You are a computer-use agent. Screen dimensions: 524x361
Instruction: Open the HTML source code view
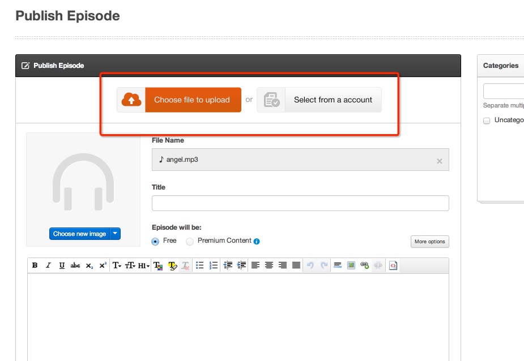click(394, 265)
